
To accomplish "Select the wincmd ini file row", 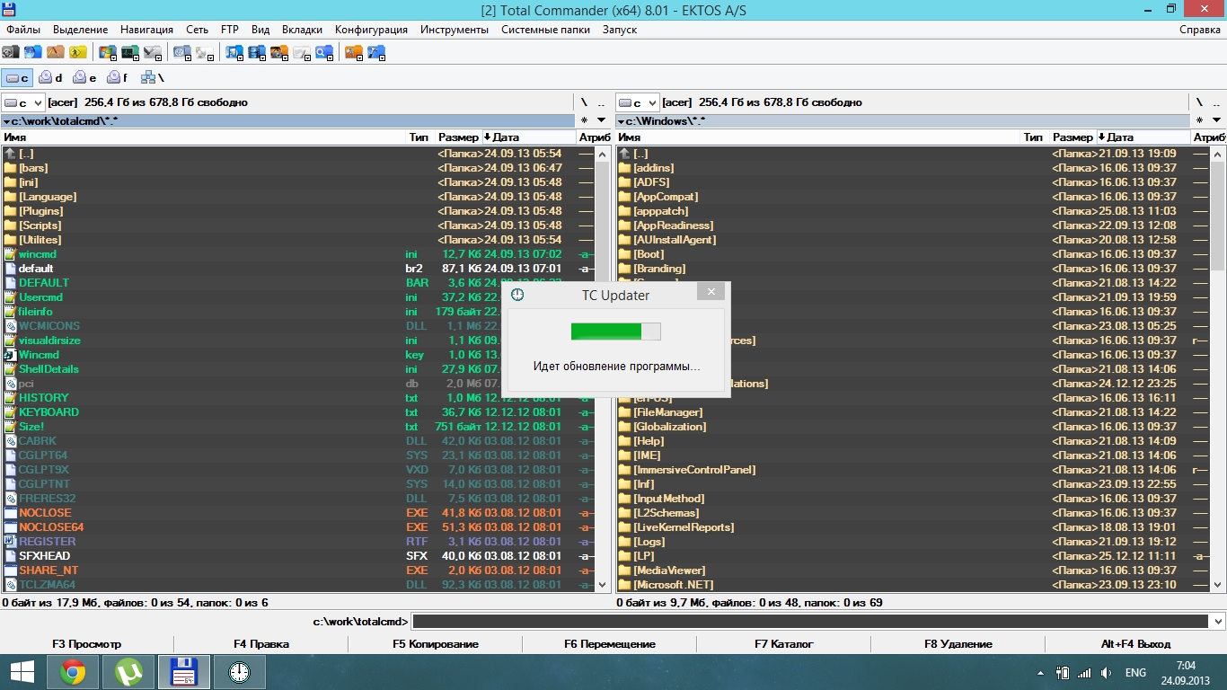I will (298, 254).
